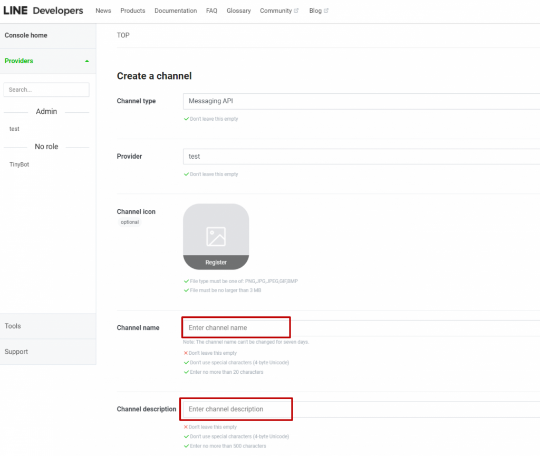Image resolution: width=540 pixels, height=456 pixels.
Task: Open the Provider dropdown showing test
Action: [361, 157]
